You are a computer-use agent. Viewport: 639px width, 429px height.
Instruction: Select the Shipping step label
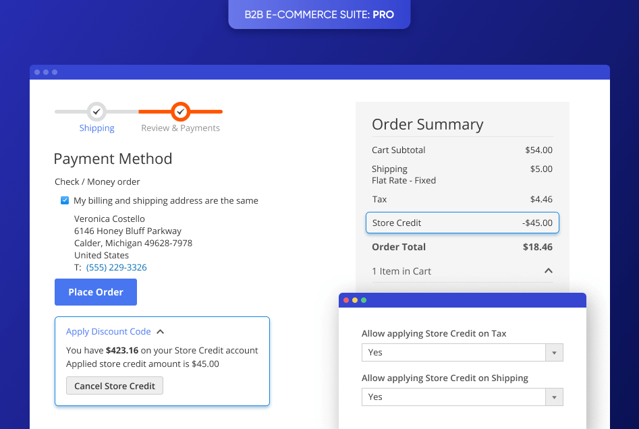[x=96, y=127]
